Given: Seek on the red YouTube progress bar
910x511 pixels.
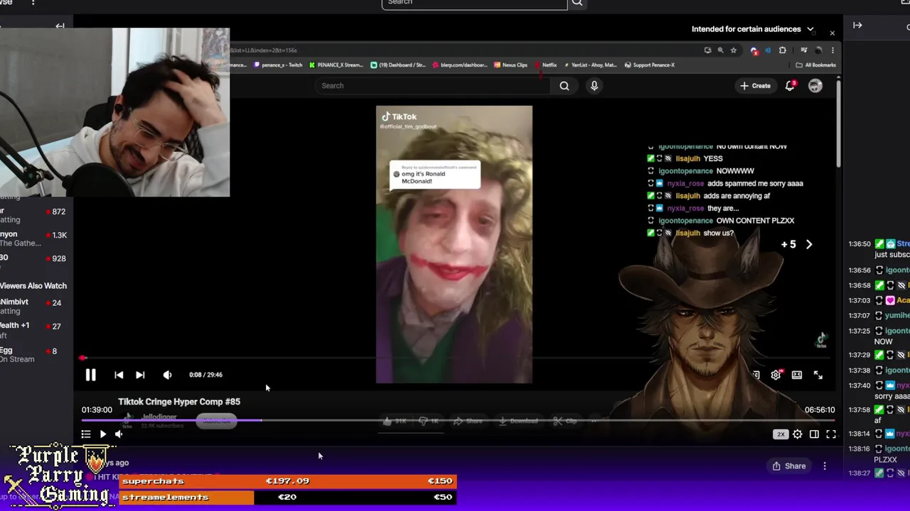Looking at the screenshot, I should 455,358.
